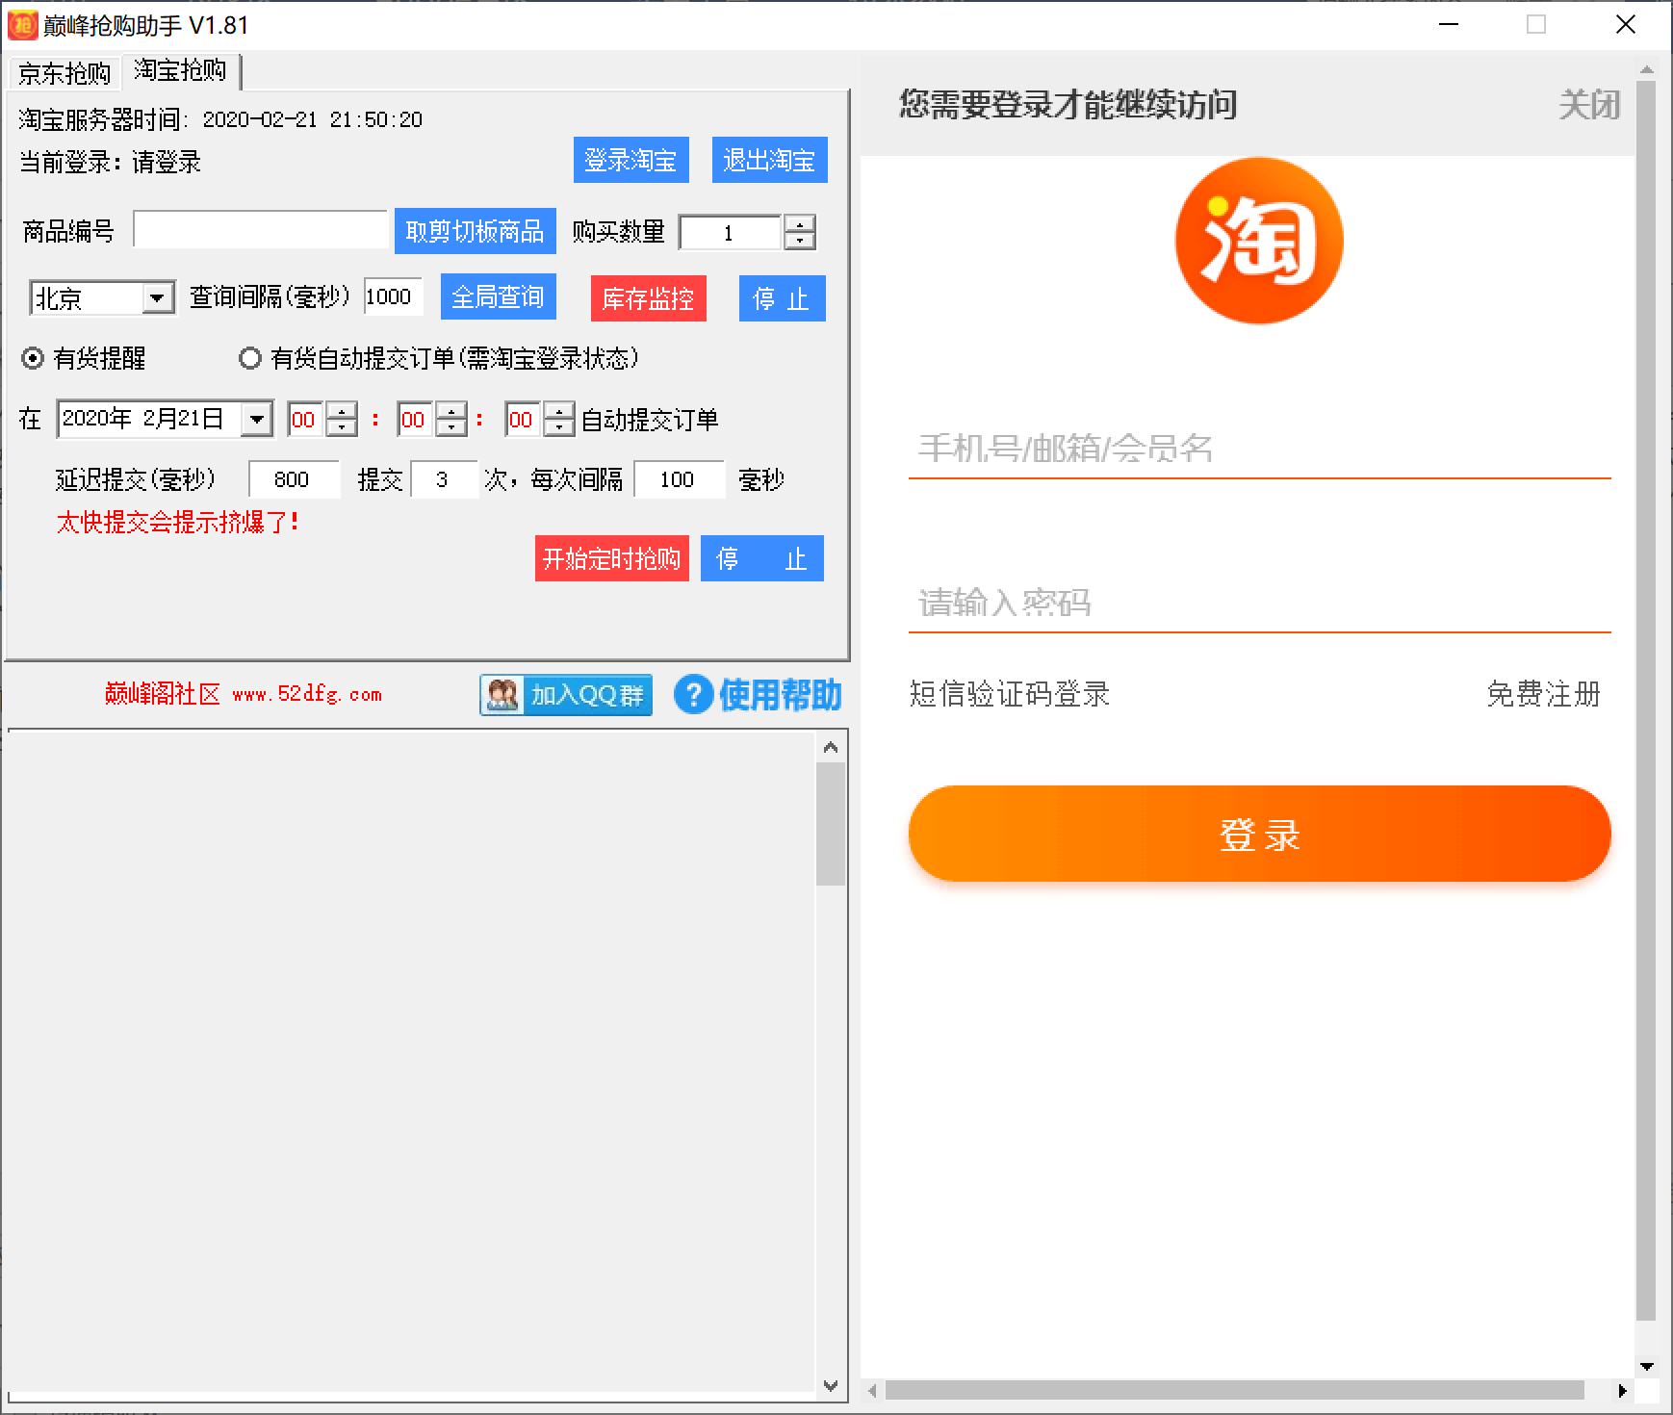
Task: Decrease the minute value spinner
Action: tap(451, 427)
